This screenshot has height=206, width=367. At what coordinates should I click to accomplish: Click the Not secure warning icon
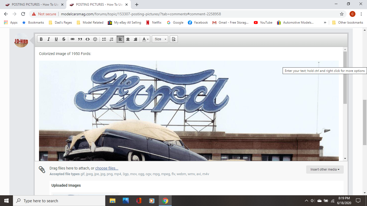tap(34, 14)
